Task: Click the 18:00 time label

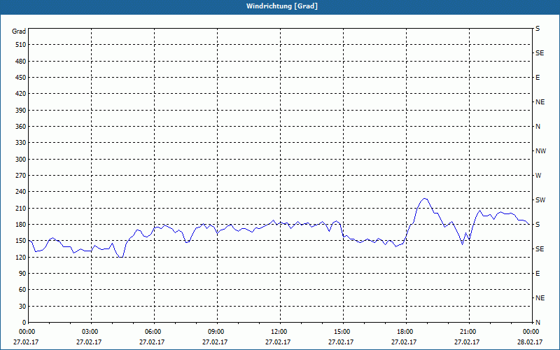Action: [x=405, y=332]
